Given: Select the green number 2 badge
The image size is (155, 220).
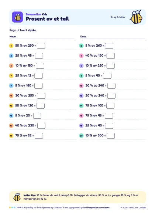Looking at the screenshot, I should pos(81,46).
